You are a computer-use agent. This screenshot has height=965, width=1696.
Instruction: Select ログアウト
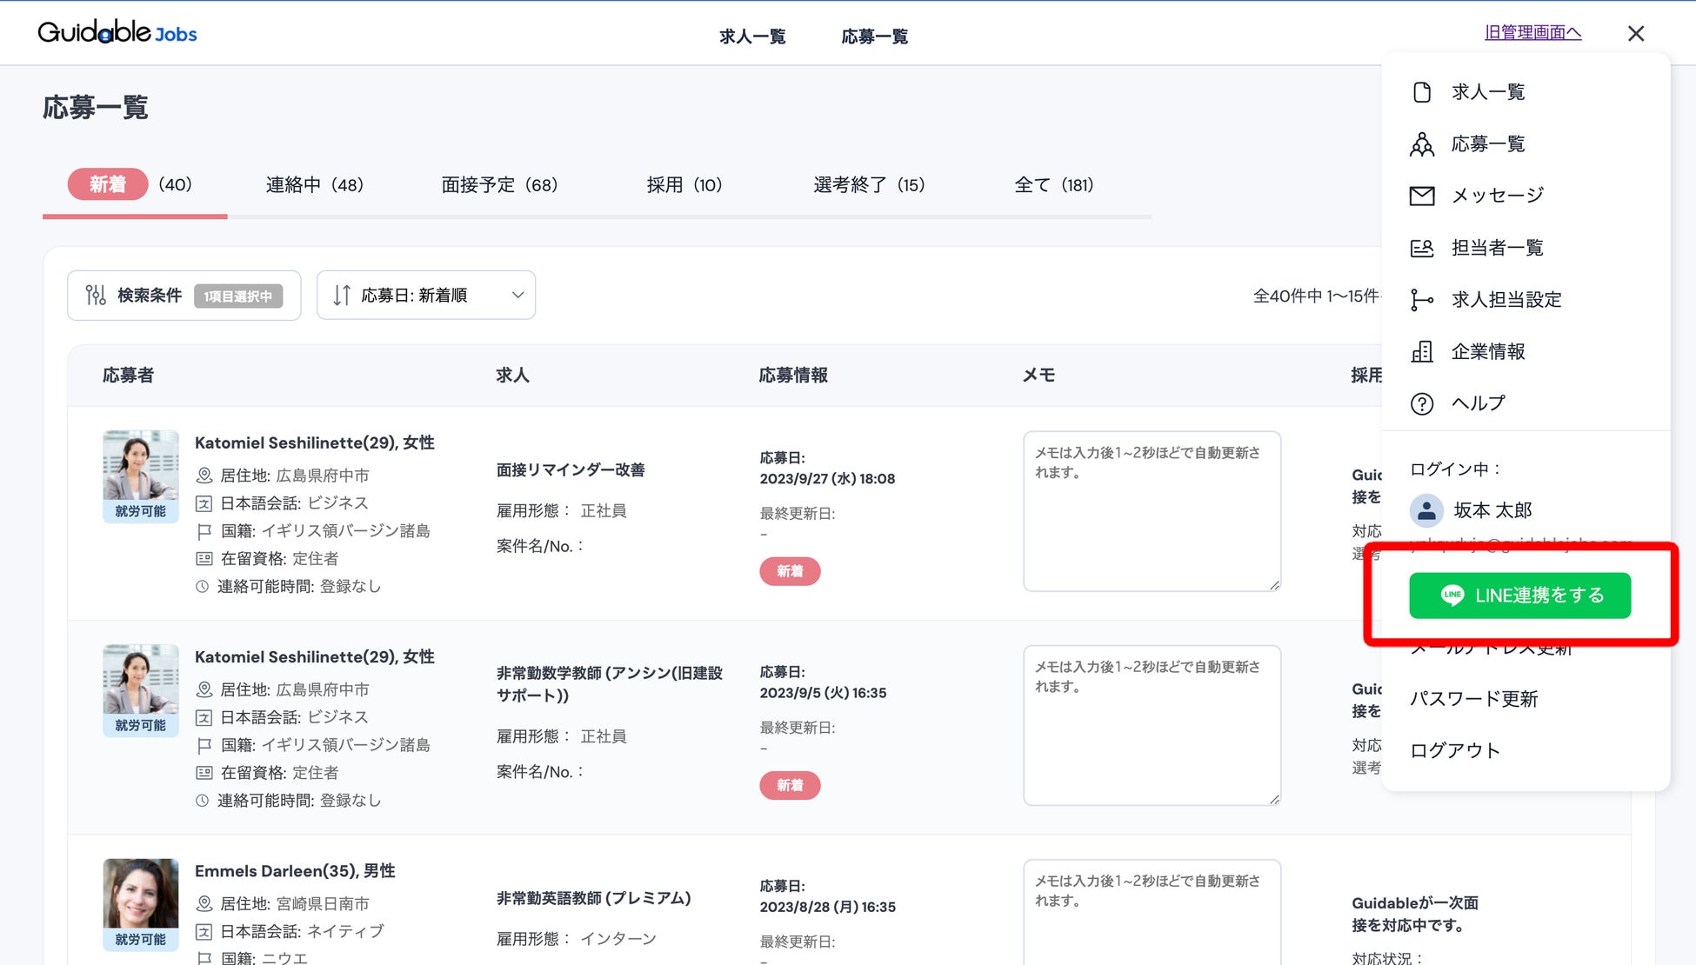[1455, 750]
